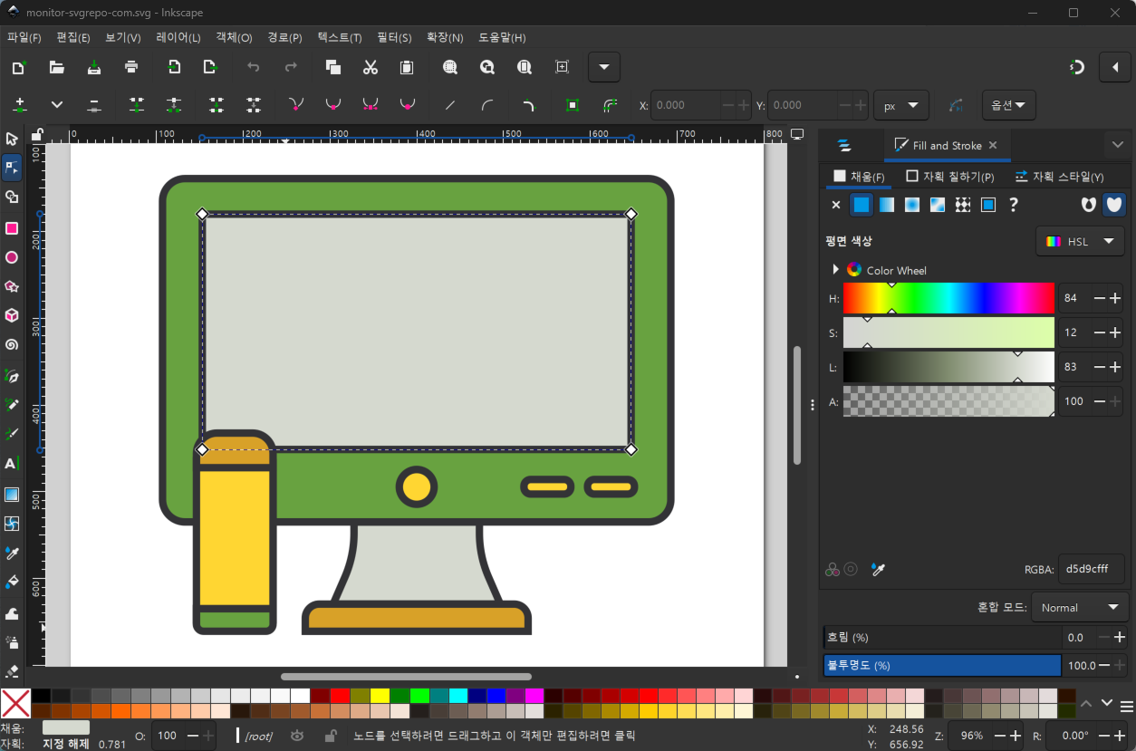Viewport: 1136px width, 751px height.
Task: Select the Eraser tool
Action: click(12, 671)
